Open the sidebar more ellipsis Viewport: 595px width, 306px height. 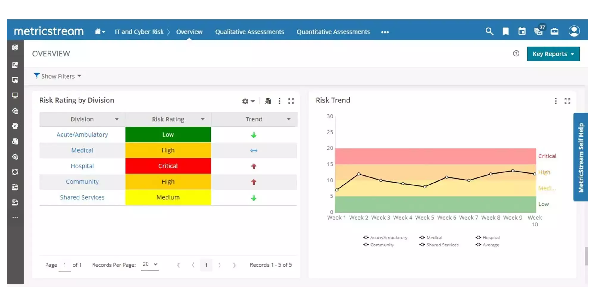click(x=15, y=218)
